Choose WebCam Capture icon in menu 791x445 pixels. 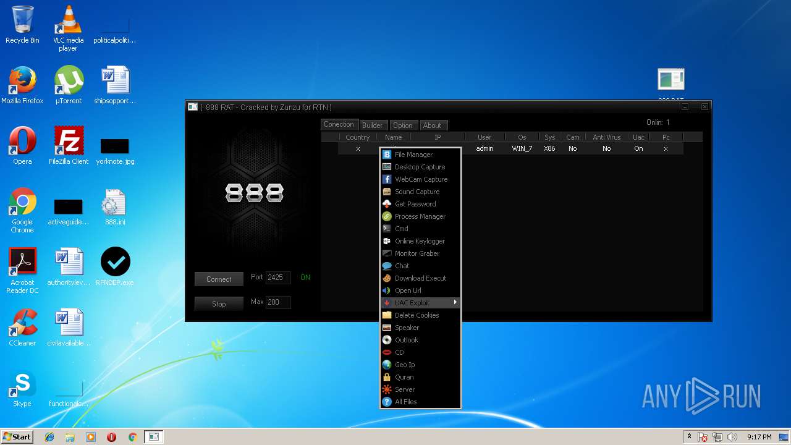[387, 179]
